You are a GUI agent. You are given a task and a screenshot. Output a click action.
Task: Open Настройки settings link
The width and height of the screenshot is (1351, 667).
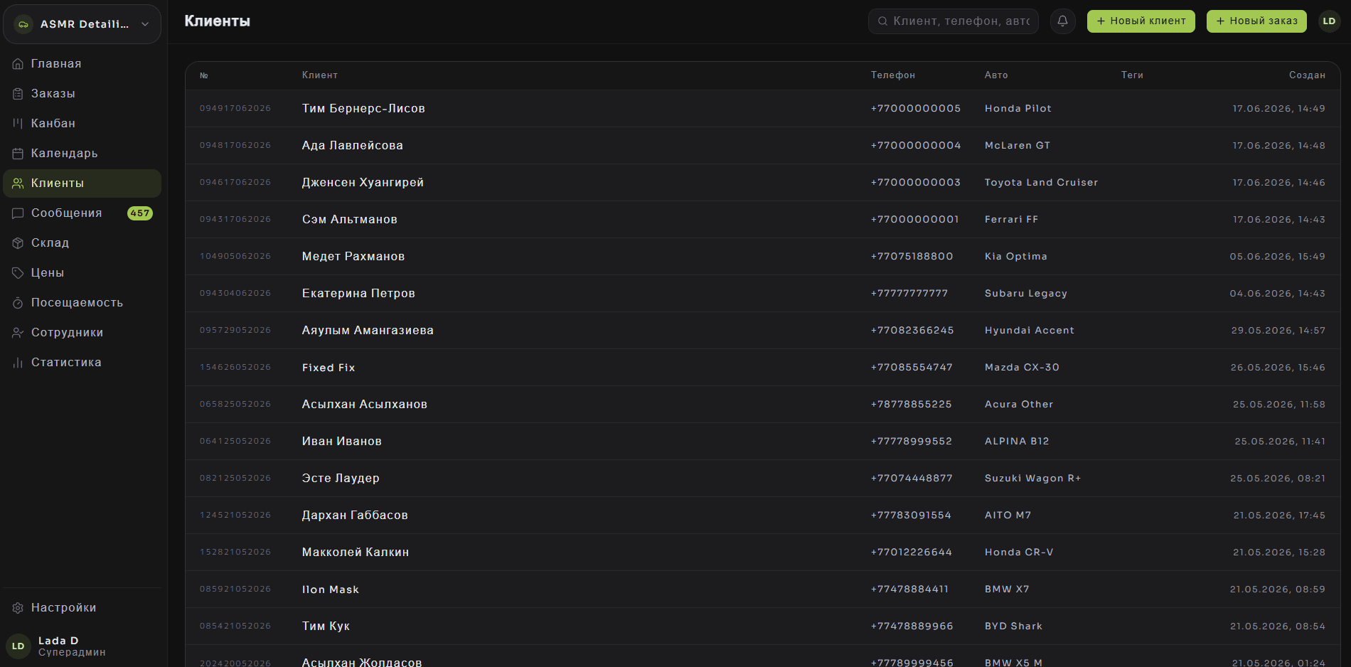tap(82, 608)
